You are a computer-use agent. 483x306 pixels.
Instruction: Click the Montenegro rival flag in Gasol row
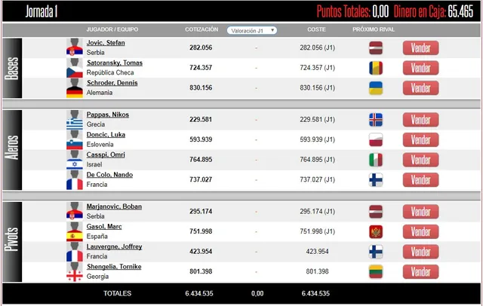point(376,231)
